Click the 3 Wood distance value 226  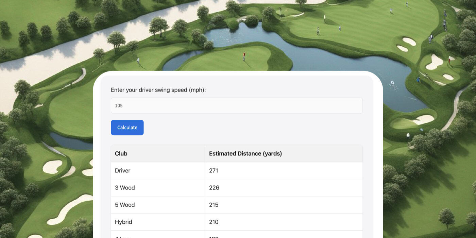[215, 187]
